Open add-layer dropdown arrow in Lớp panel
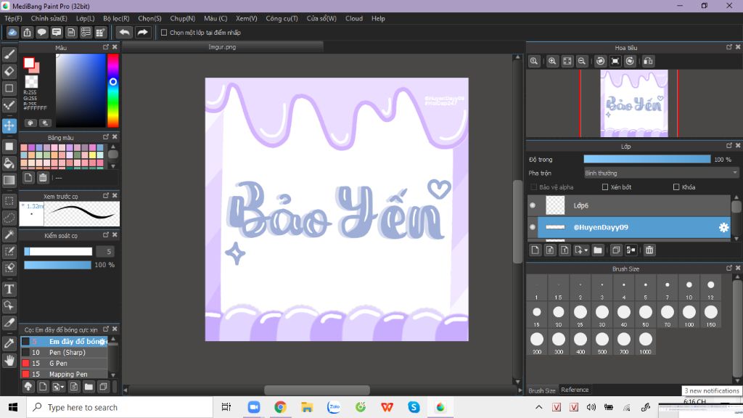The image size is (743, 418). (x=586, y=250)
